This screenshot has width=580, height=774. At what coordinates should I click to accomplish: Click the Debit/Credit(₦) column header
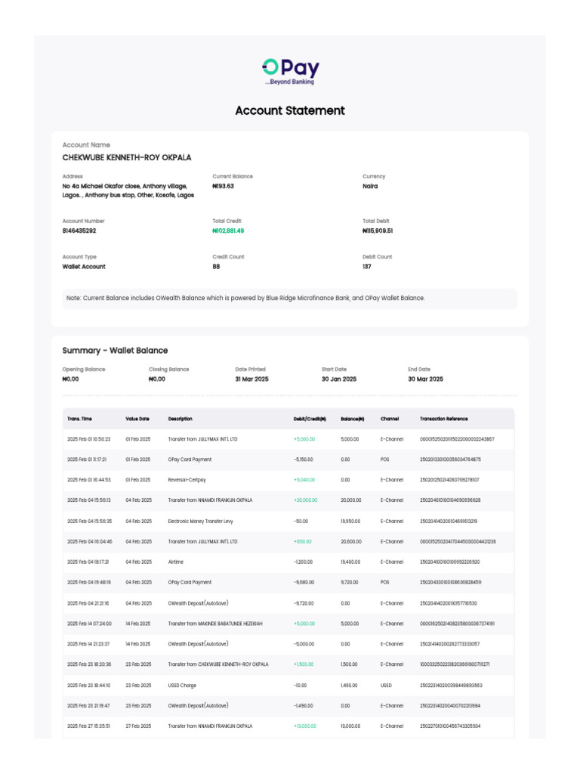310,419
